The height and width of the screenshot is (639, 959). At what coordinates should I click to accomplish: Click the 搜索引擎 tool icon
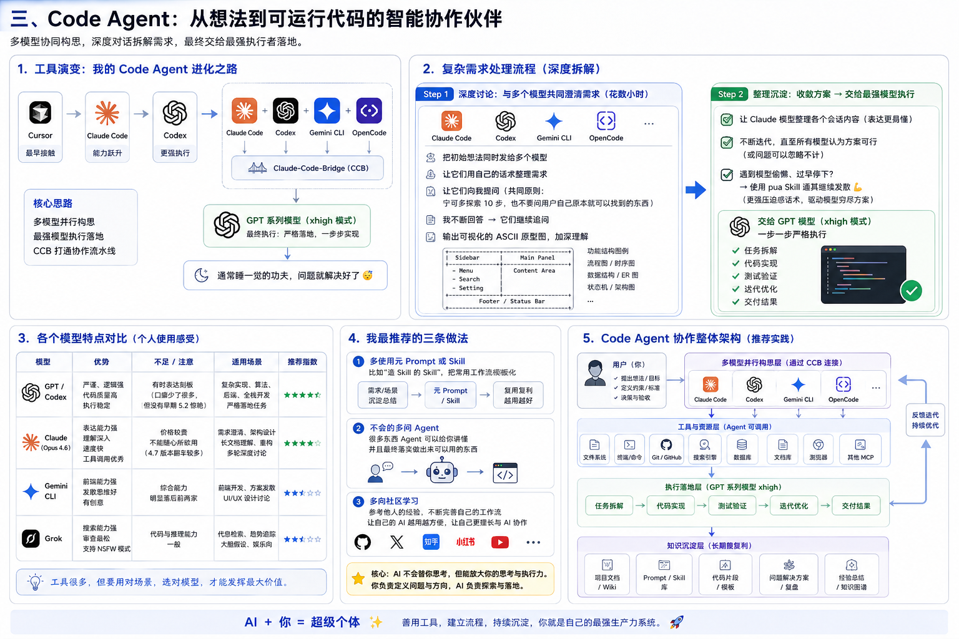click(704, 444)
